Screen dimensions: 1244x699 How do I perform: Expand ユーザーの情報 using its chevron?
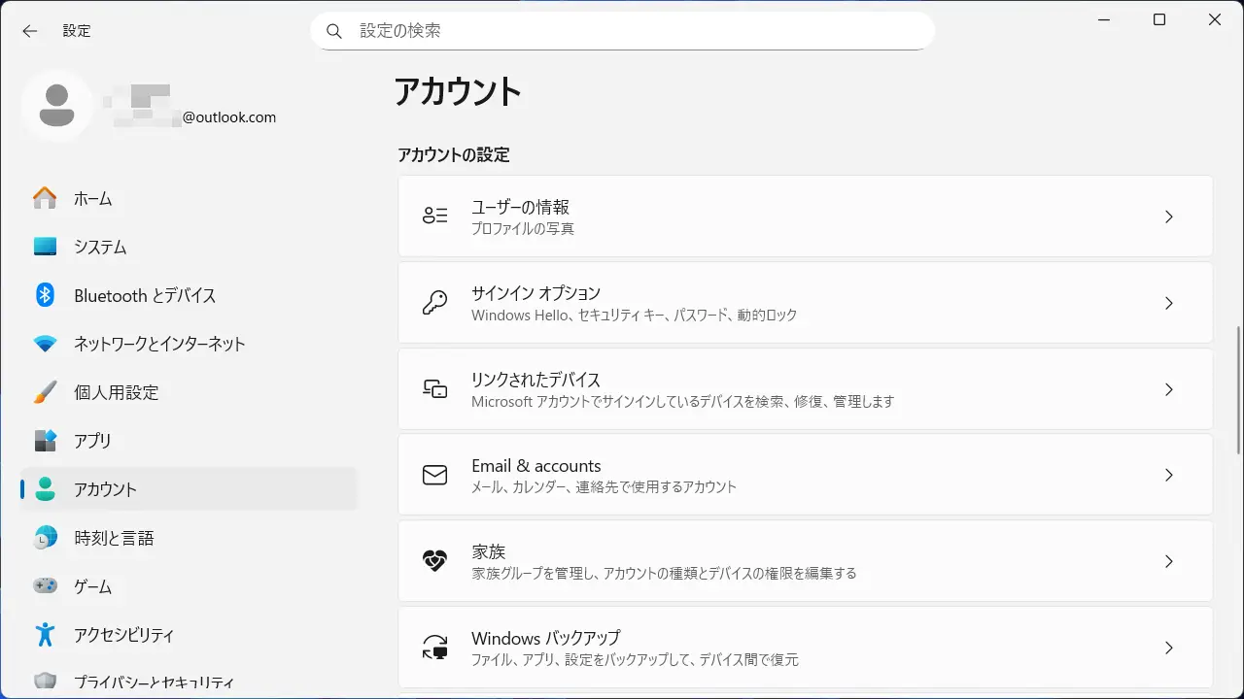[x=1169, y=216]
